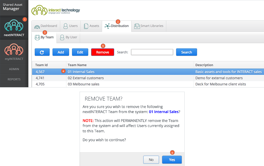The height and width of the screenshot is (166, 264).
Task: Open the myINTERACT cloud icon in sidebar
Action: 14,50
